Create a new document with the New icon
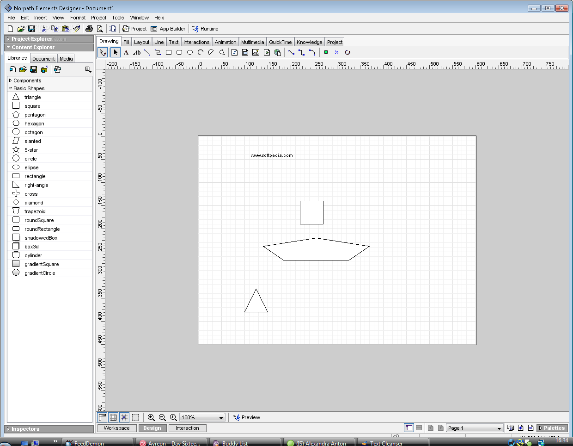The height and width of the screenshot is (446, 573). (10, 29)
